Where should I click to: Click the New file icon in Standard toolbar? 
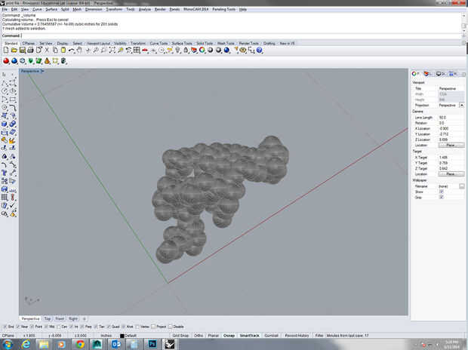pos(6,50)
